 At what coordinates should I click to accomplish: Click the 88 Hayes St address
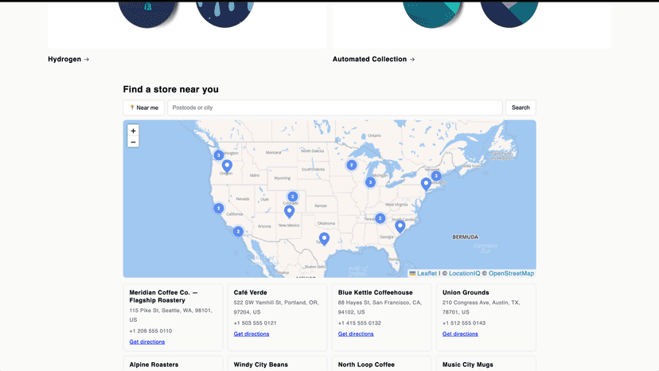(x=380, y=307)
